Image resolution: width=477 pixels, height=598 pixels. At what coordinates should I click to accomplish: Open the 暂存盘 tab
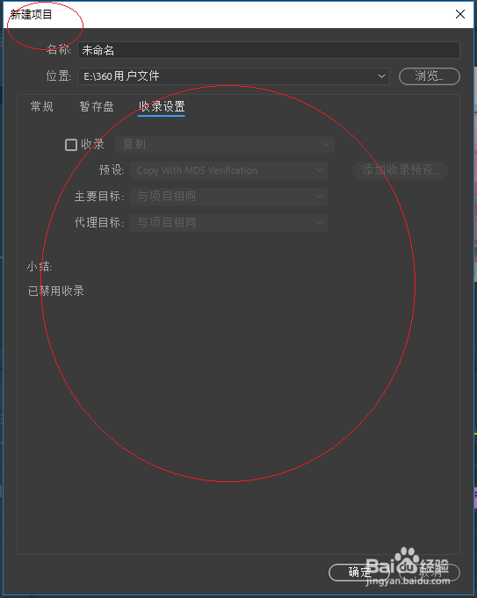pyautogui.click(x=97, y=106)
